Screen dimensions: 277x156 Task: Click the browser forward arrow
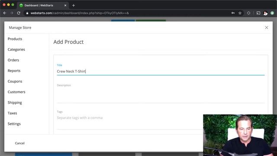pyautogui.click(x=12, y=13)
